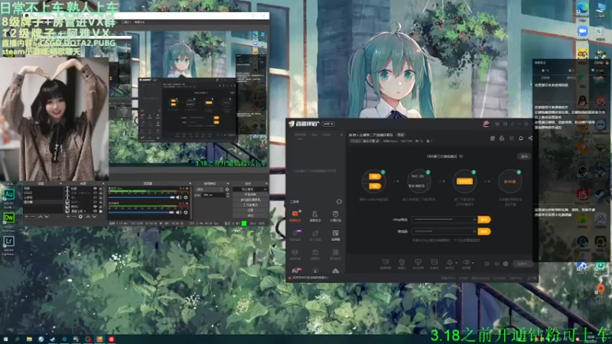Click the camera icon in streaming app bottom toolbar
The image size is (612, 344).
point(402,262)
